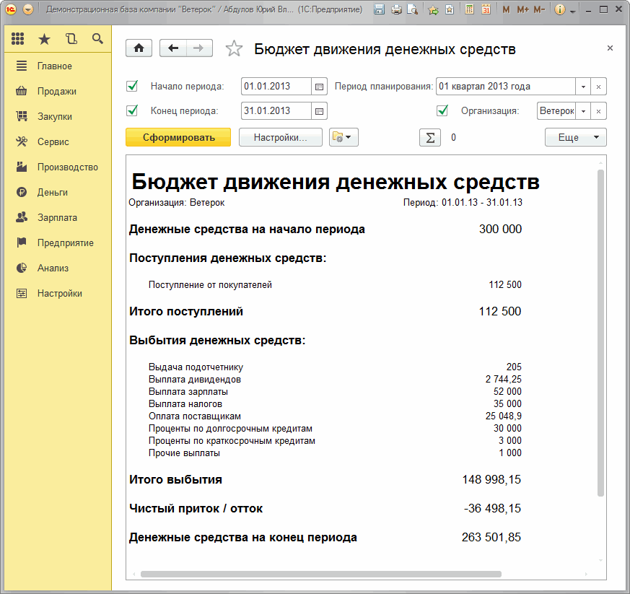Click the search magnifier icon
The image size is (630, 594).
97,39
